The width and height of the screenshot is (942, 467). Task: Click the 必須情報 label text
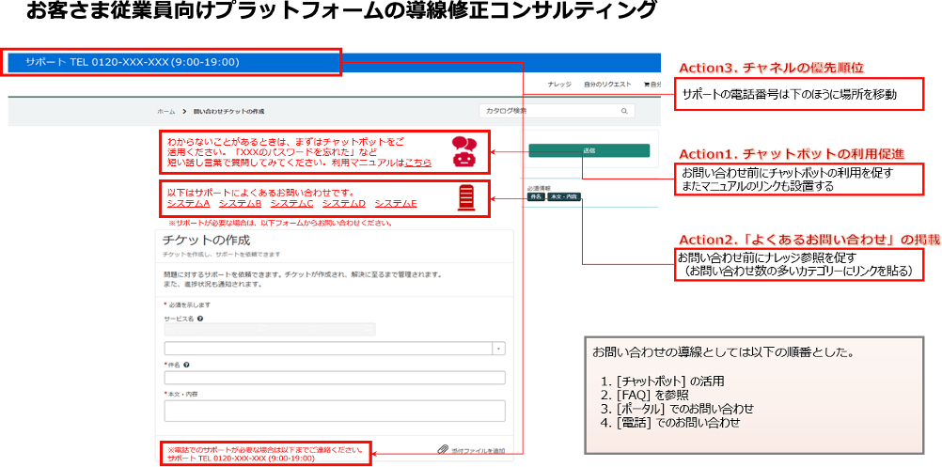[539, 188]
